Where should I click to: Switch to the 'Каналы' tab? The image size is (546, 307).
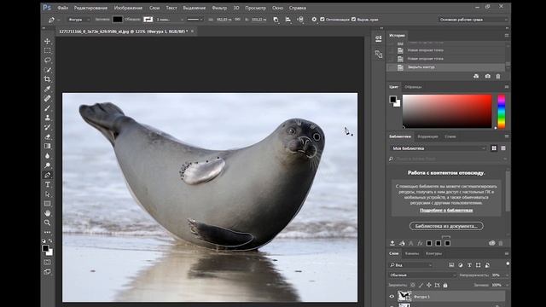point(412,253)
